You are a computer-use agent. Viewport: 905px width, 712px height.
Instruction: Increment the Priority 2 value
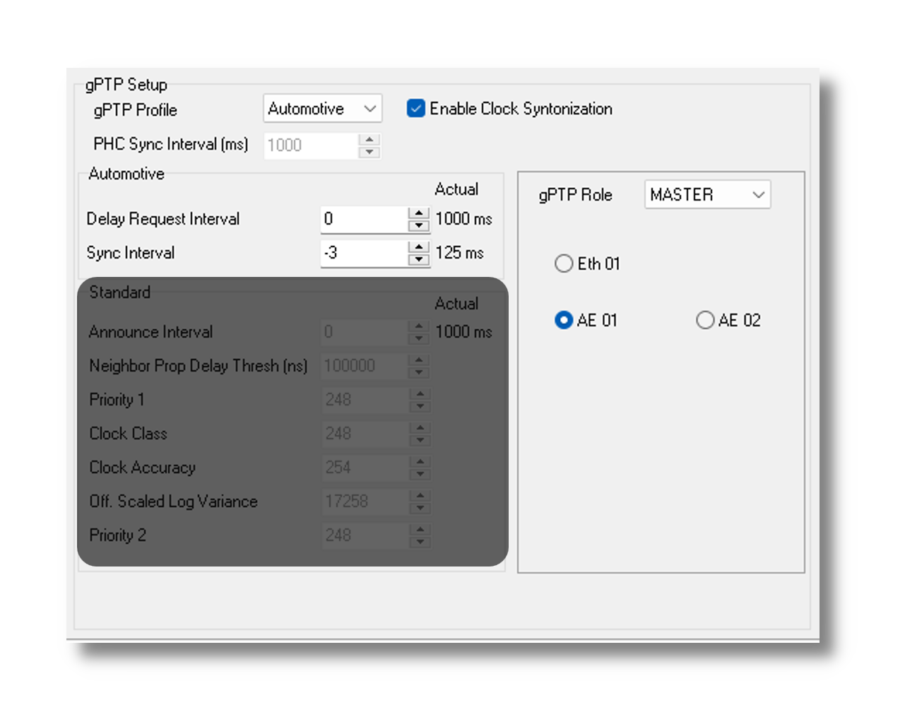click(x=420, y=530)
